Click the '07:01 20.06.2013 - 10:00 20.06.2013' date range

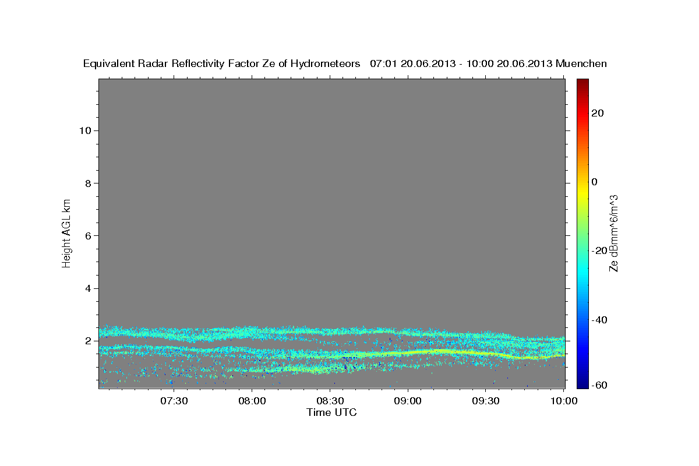(461, 64)
